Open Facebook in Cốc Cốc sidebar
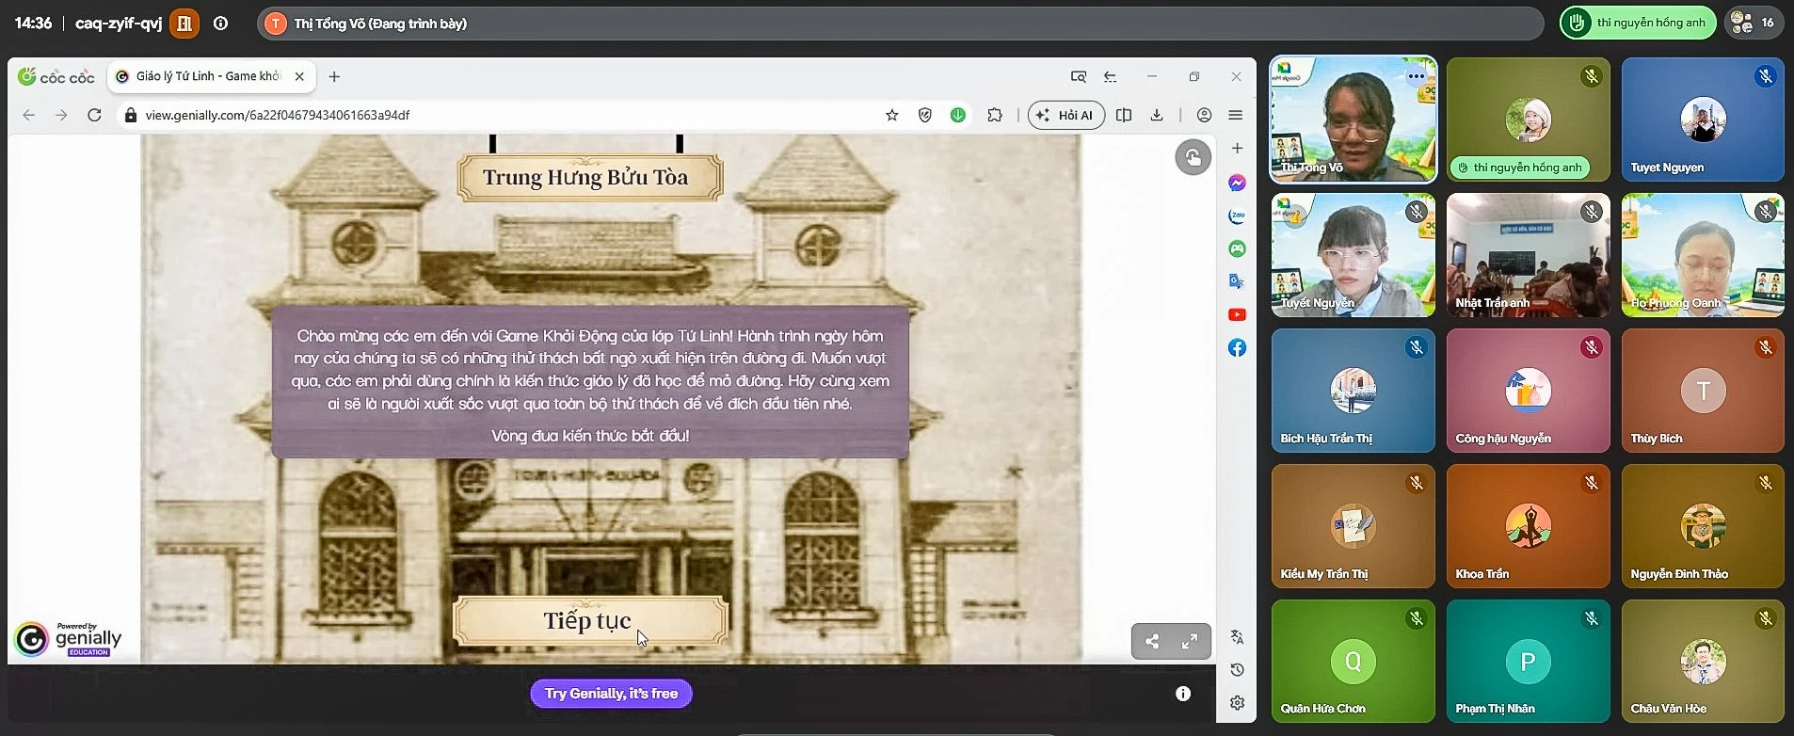 pos(1237,347)
